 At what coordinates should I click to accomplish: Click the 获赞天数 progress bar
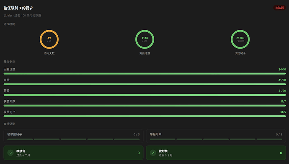pyautogui.click(x=144, y=106)
